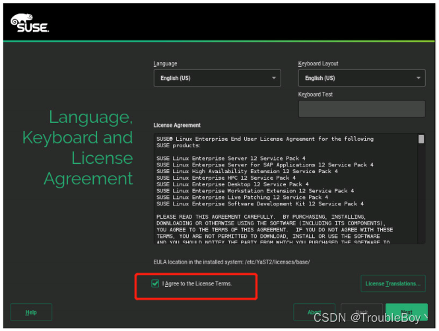Click the "Keyboard Test" label
This screenshot has width=439, height=331.
click(x=316, y=94)
